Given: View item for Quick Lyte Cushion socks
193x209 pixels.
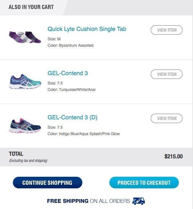Looking at the screenshot, I should coord(167,30).
